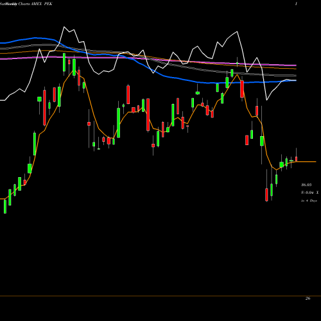Click the 'Charts AMEX PEK' chart title
321x321 pixels.
click(x=35, y=4)
